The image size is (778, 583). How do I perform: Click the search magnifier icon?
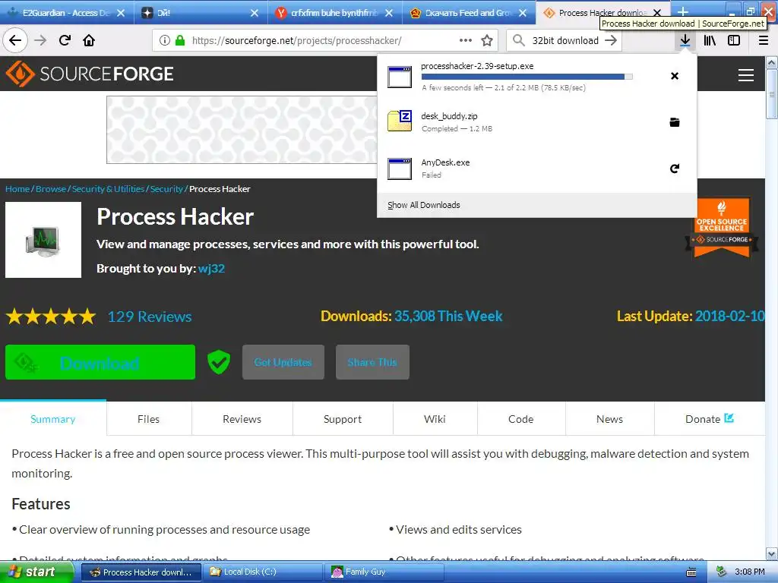point(518,40)
